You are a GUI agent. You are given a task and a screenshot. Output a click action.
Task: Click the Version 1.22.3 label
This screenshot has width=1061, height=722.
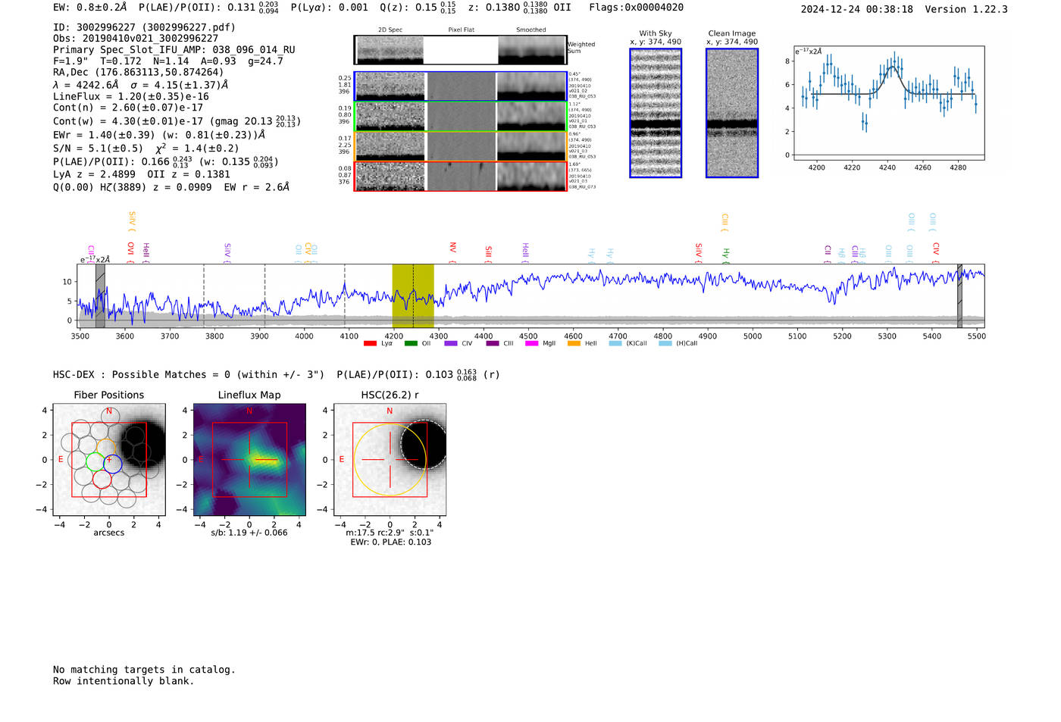point(966,9)
